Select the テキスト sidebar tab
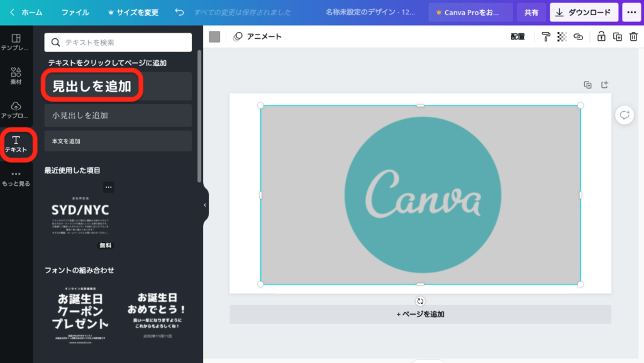Image resolution: width=644 pixels, height=363 pixels. [16, 144]
